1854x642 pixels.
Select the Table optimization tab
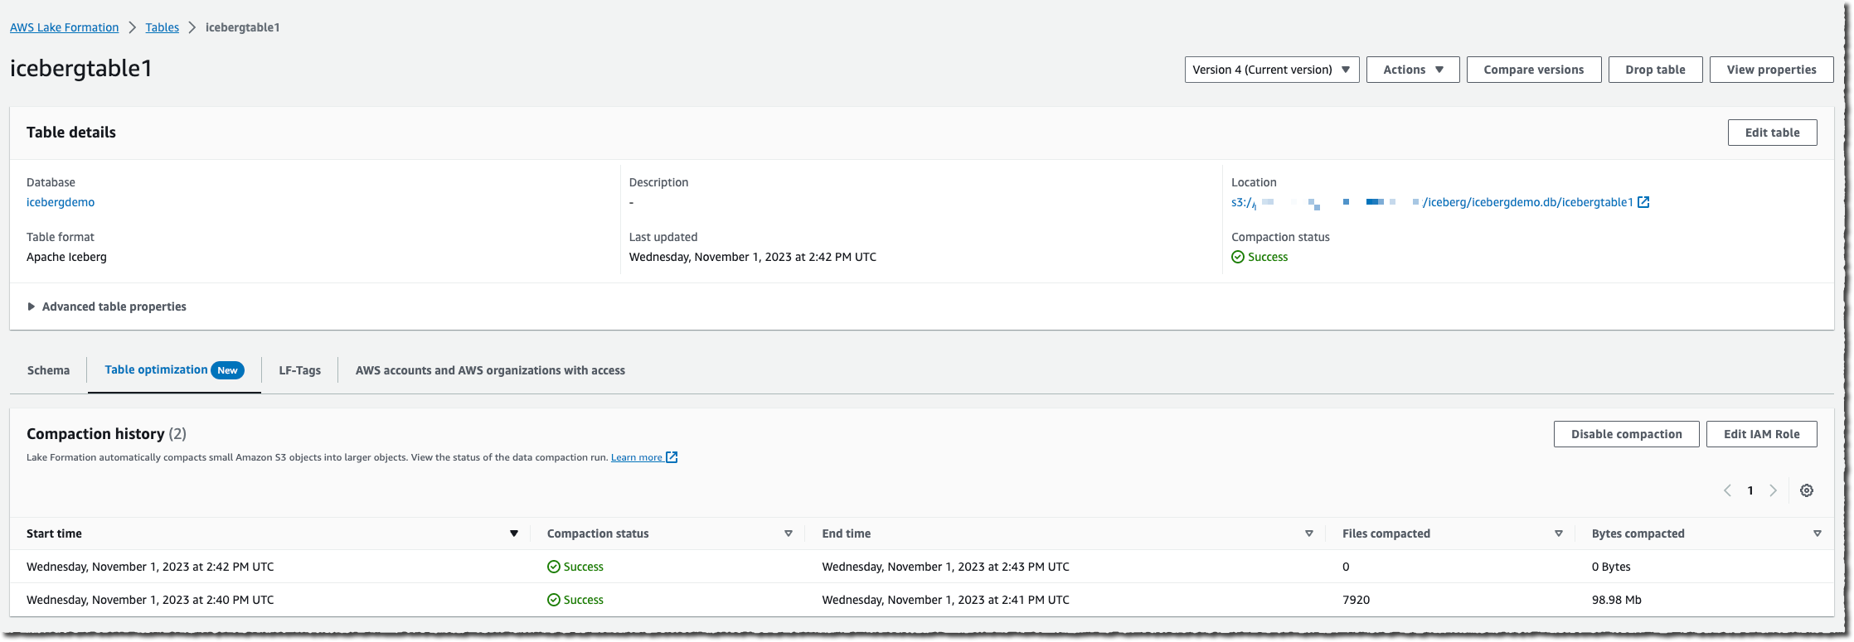[x=174, y=370]
